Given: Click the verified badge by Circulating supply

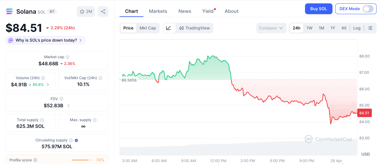Looking at the screenshot, I should pyautogui.click(x=76, y=140).
